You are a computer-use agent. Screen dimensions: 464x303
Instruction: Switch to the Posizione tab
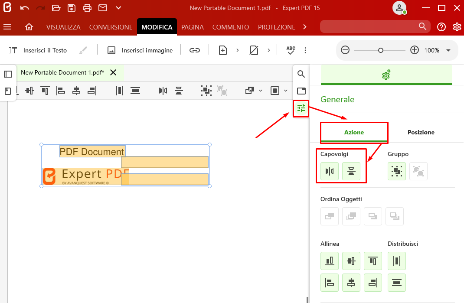coord(421,132)
